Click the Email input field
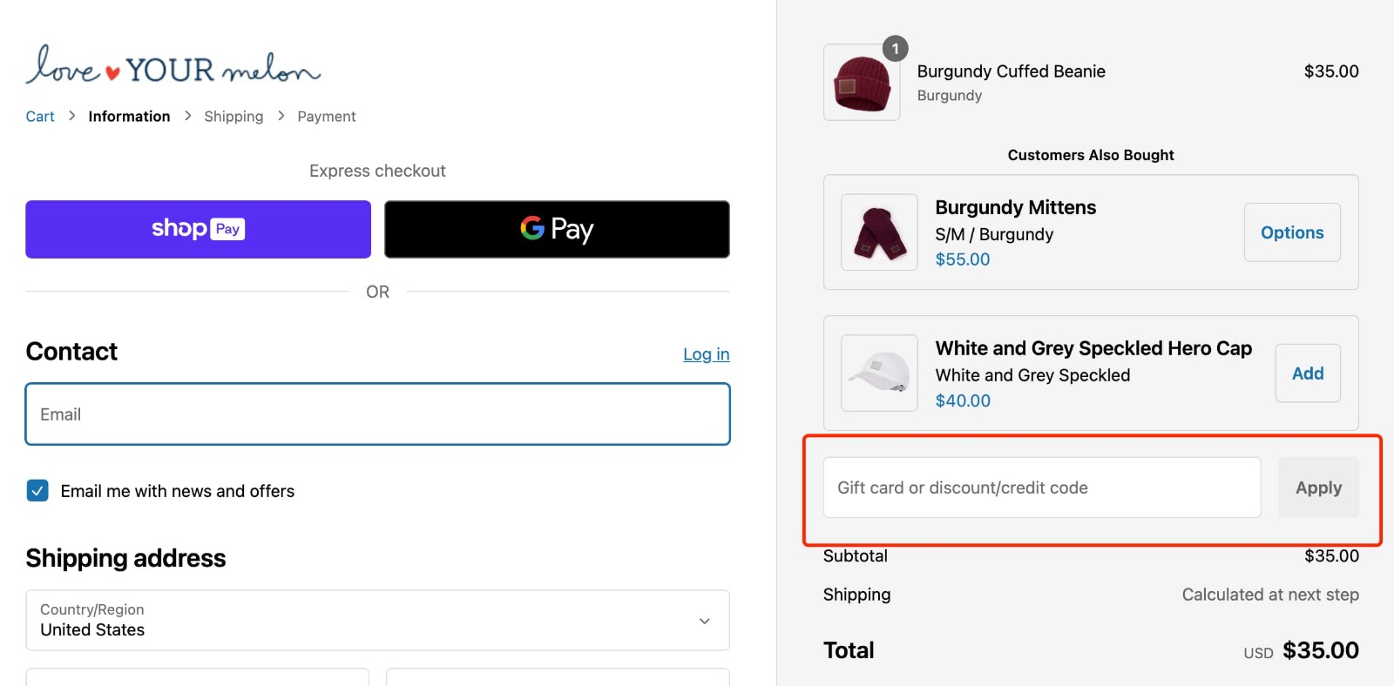The image size is (1394, 686). click(x=377, y=414)
